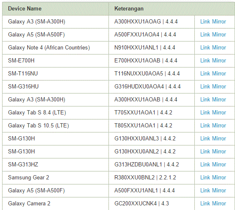Image resolution: width=235 pixels, height=210 pixels.
Task: Click the Galaxy Camera 2 device name
Action: pyautogui.click(x=29, y=204)
